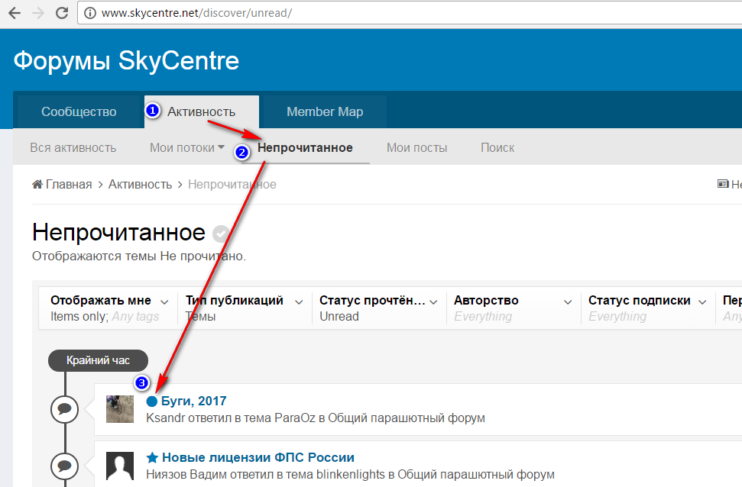This screenshot has height=487, width=742.
Task: Click the text 'Ksandr ответил в тема ParaOz'
Action: pos(231,418)
